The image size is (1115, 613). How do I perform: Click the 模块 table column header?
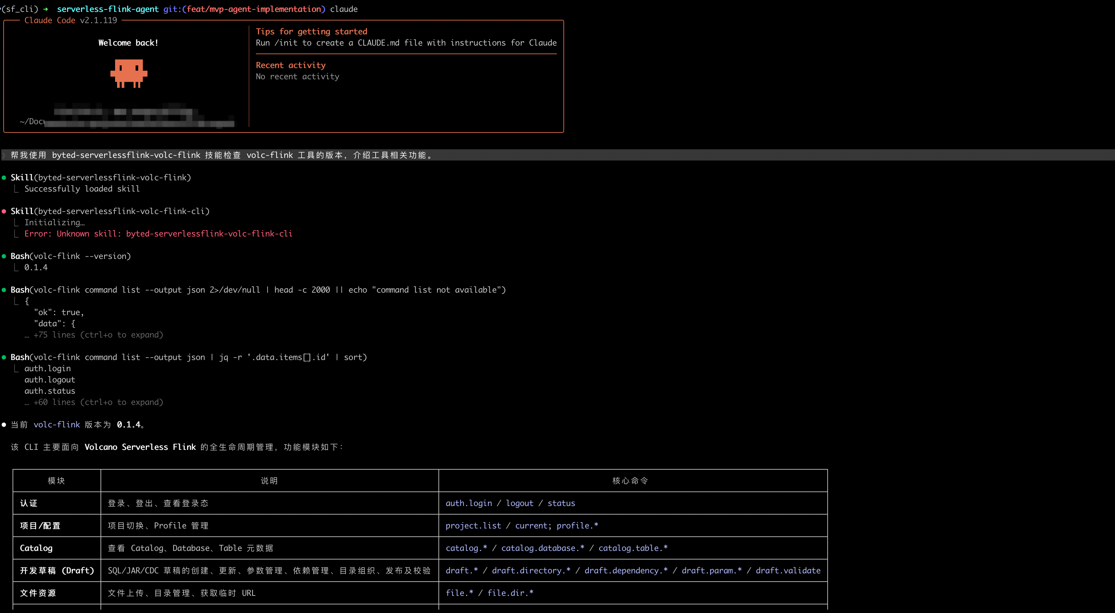(x=56, y=481)
